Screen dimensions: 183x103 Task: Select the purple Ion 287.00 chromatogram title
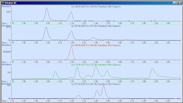(96, 84)
